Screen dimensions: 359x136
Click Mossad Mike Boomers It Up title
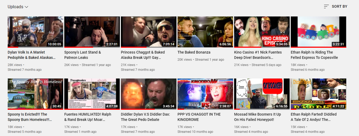(x=257, y=117)
